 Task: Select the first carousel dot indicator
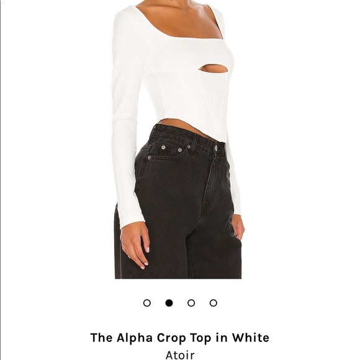click(x=147, y=303)
